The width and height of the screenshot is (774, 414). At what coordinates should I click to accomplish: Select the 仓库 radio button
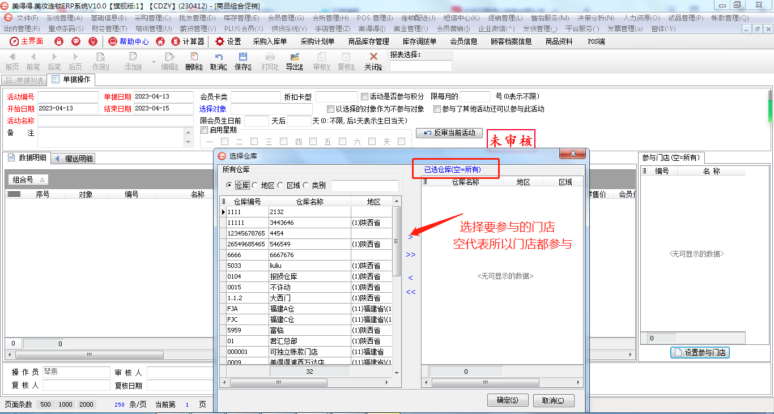click(229, 185)
